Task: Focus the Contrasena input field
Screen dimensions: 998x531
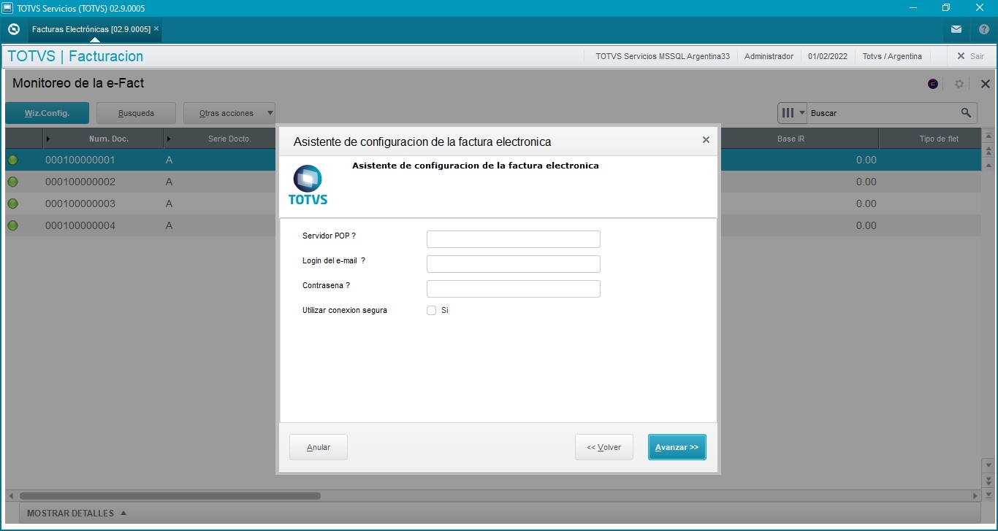Action: (514, 289)
